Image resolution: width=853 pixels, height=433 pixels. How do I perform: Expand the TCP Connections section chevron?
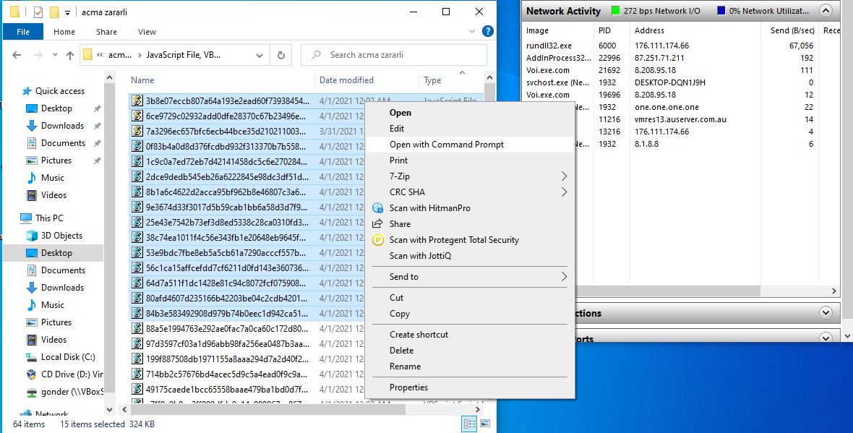click(x=826, y=313)
